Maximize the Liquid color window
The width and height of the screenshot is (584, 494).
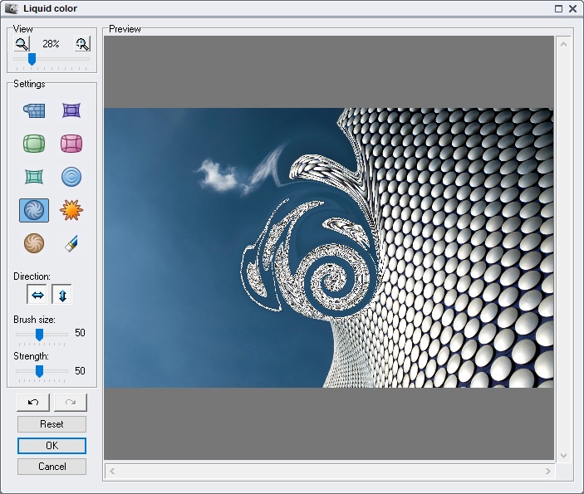[x=559, y=8]
